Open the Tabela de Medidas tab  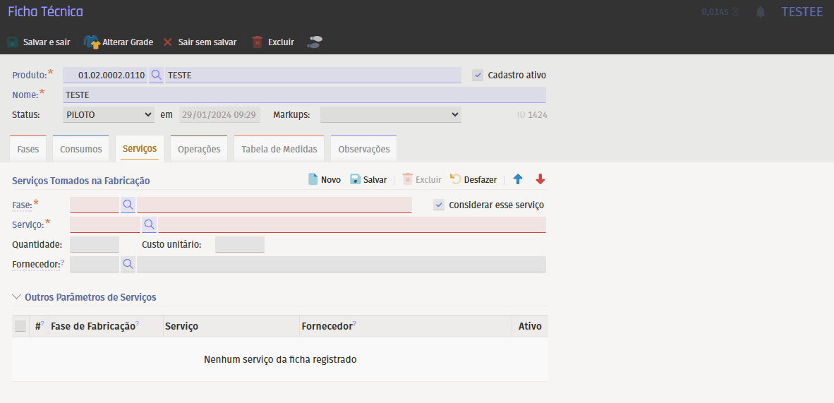pos(279,150)
